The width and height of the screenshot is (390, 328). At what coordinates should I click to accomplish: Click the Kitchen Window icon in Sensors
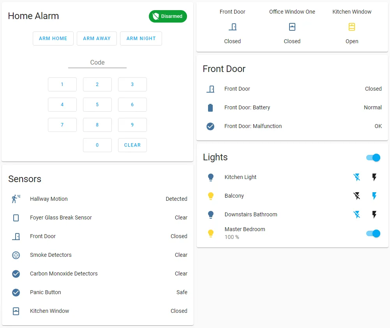pos(16,311)
